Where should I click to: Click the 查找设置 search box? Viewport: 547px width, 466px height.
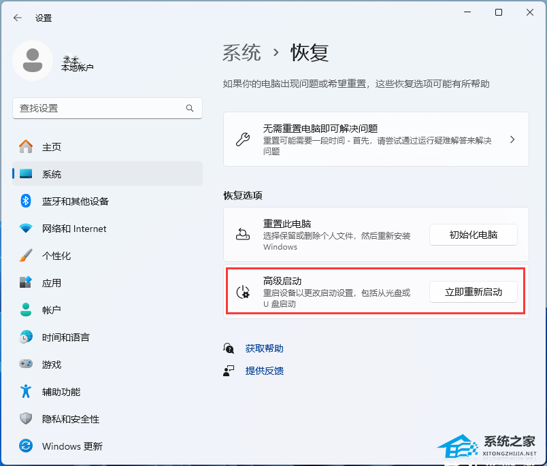tap(107, 108)
